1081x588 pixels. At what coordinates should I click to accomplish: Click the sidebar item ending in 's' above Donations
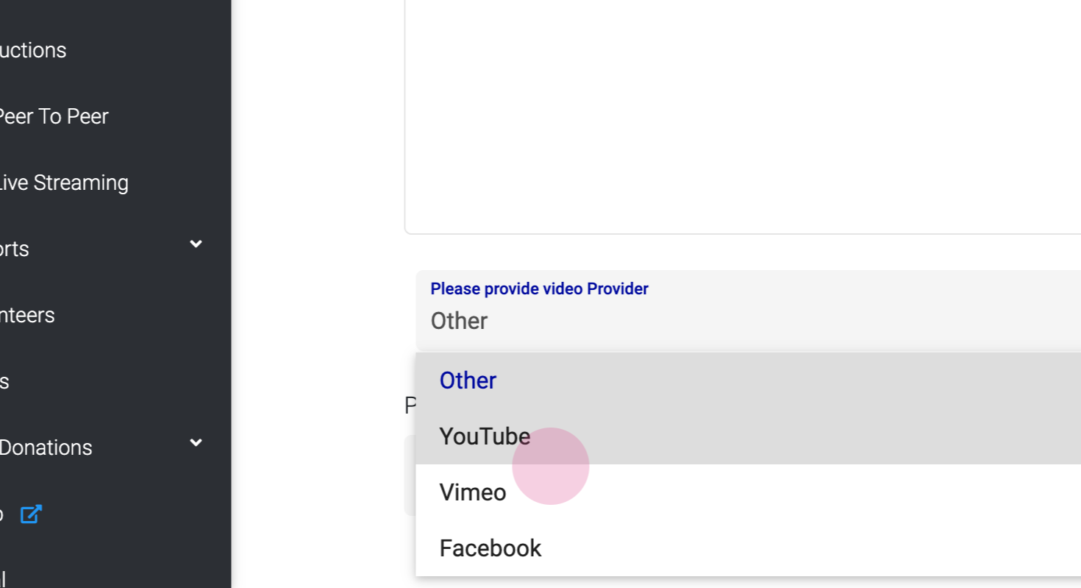coord(4,381)
